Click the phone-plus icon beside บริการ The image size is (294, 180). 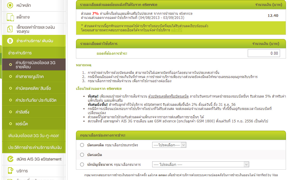point(10,171)
